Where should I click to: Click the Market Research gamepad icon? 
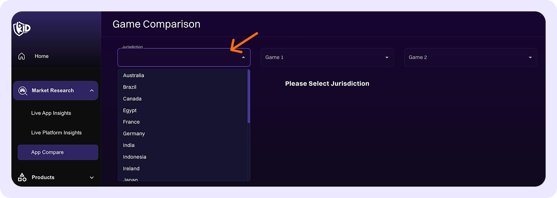(x=23, y=91)
